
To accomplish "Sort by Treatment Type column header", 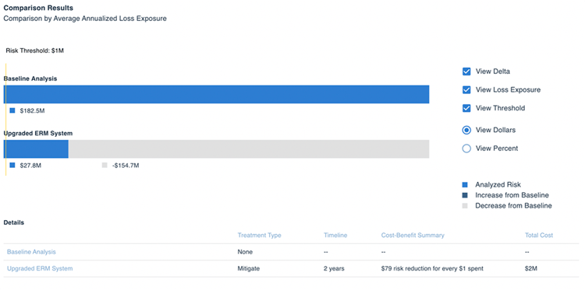I will 259,236.
